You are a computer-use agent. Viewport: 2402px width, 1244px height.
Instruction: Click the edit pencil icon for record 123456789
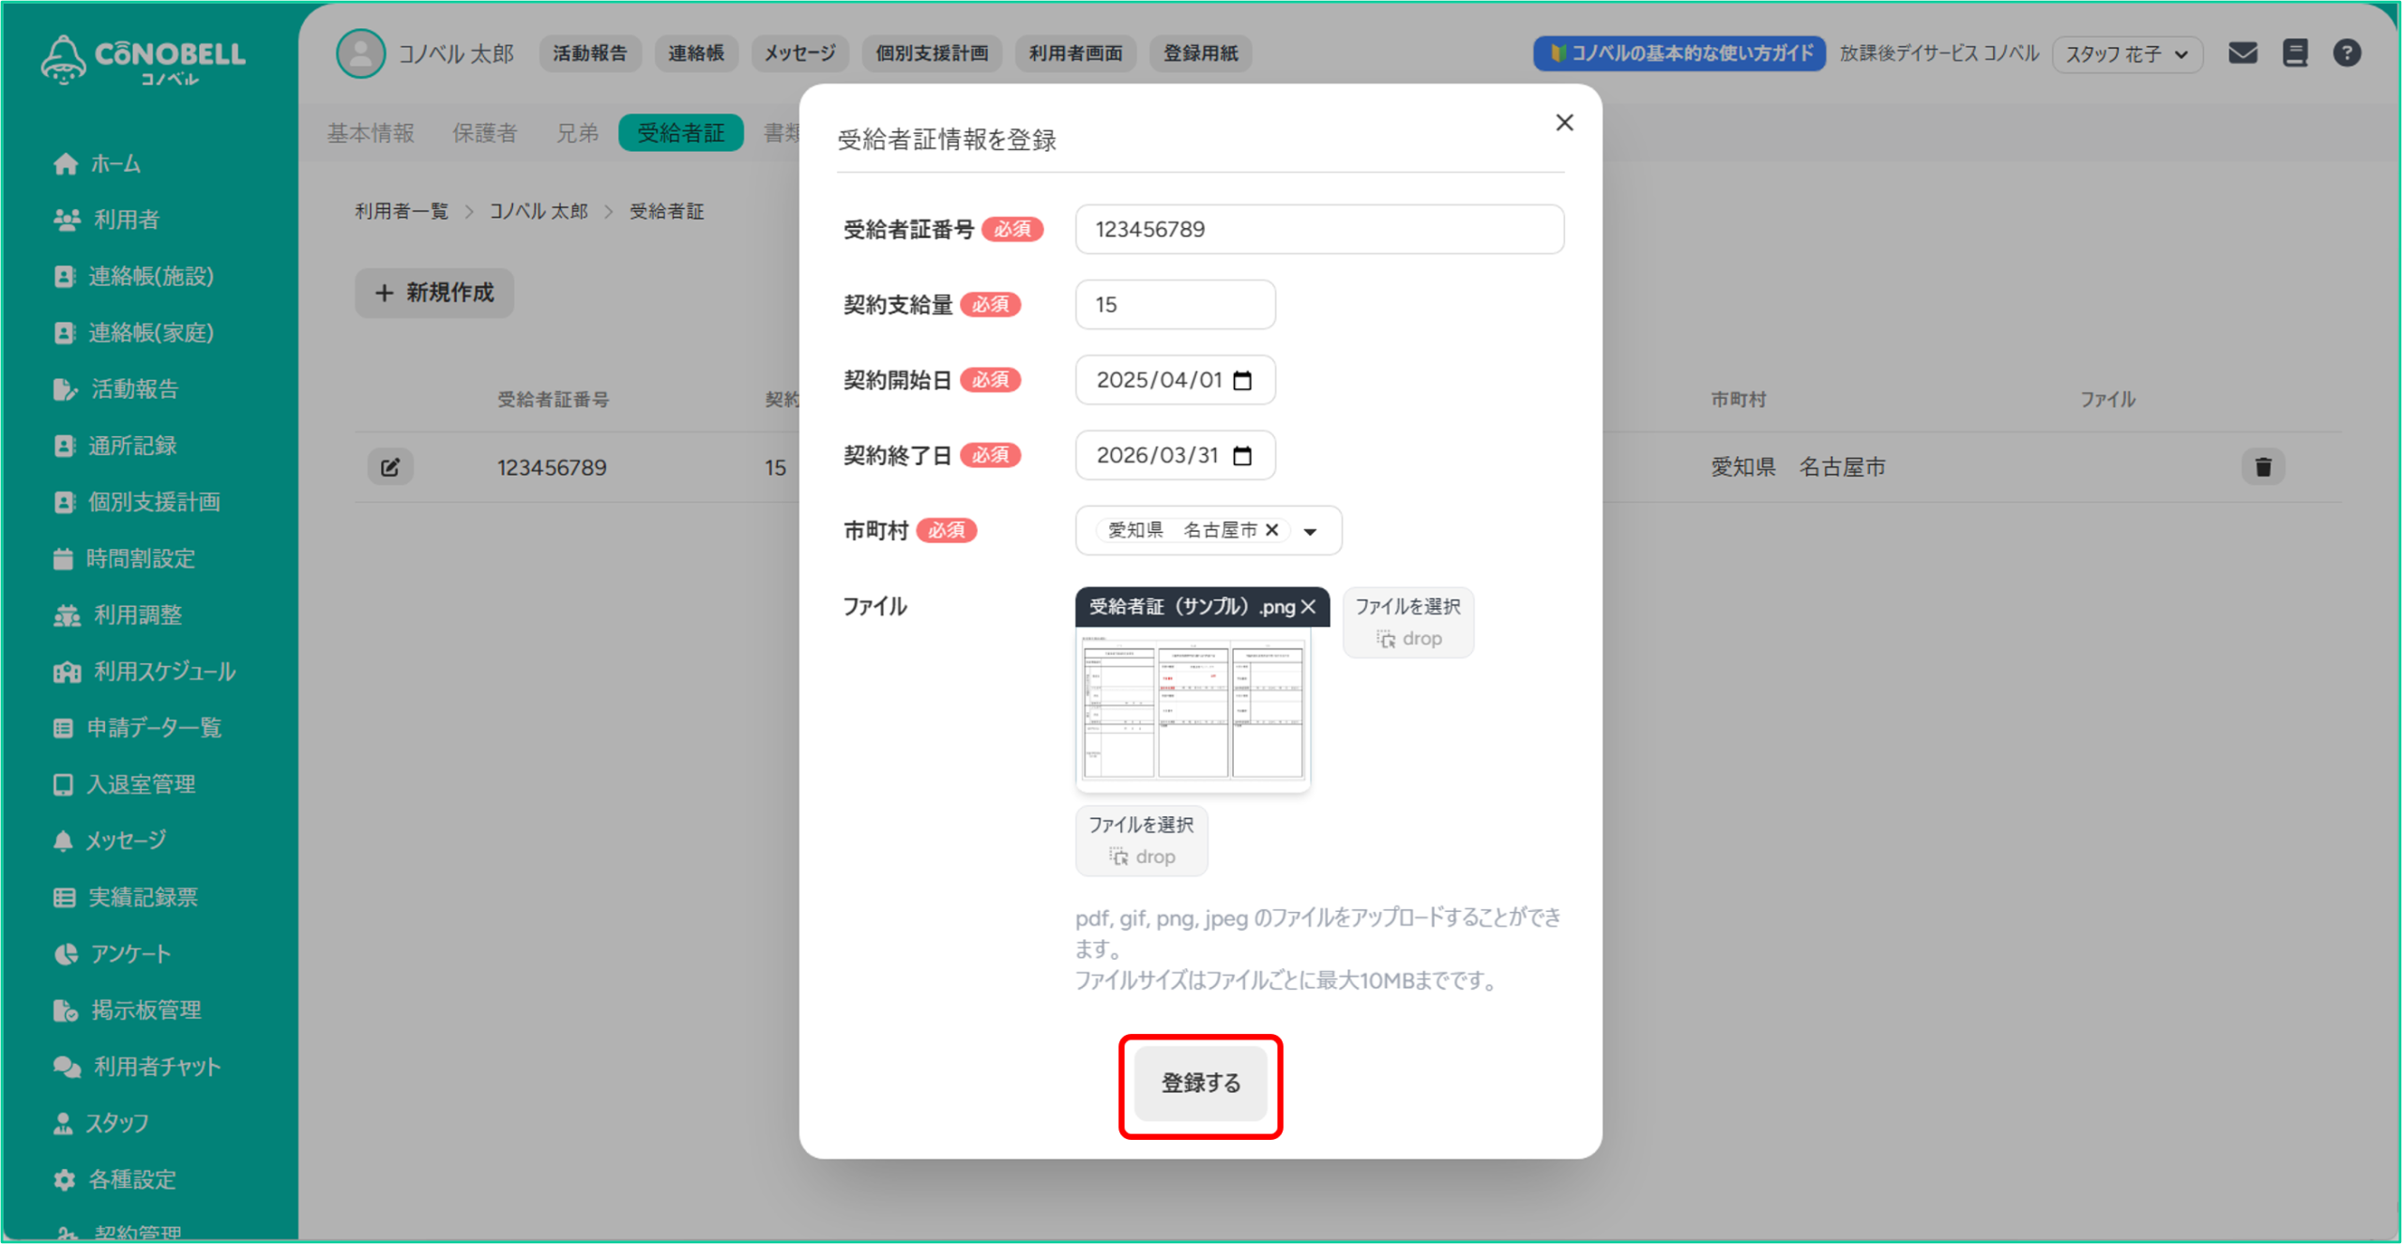[390, 467]
